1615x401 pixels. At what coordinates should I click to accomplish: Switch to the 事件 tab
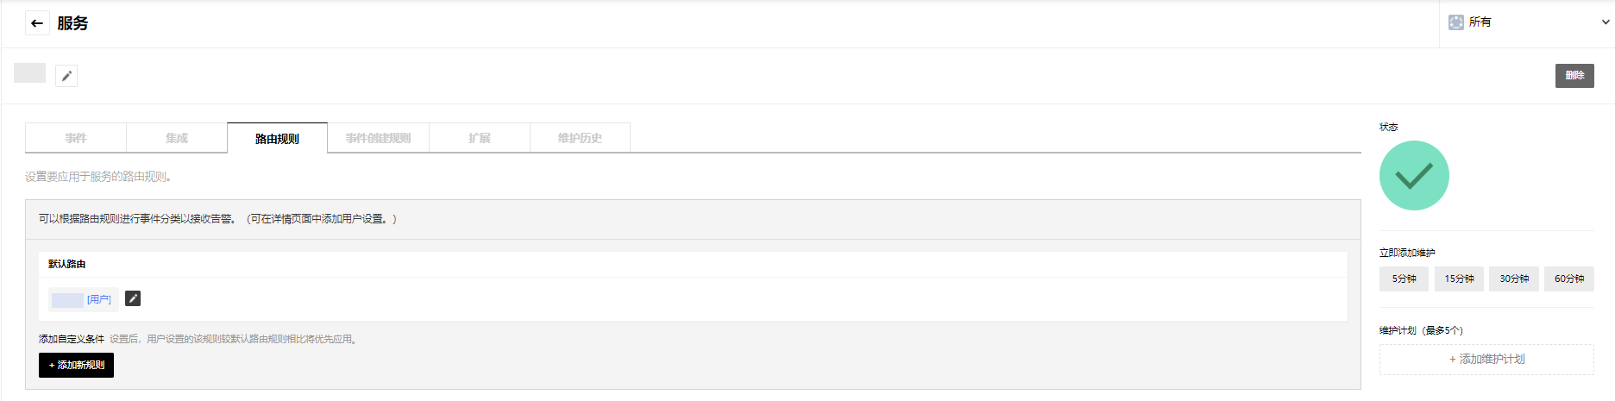[76, 138]
